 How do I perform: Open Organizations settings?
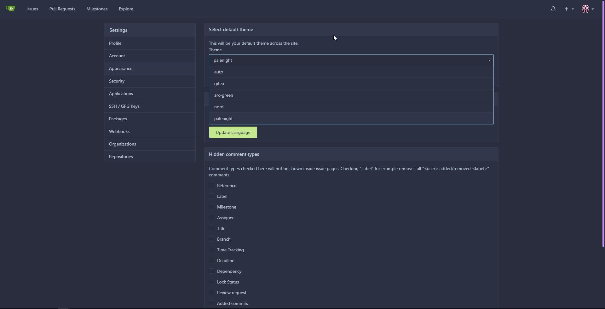pos(150,144)
